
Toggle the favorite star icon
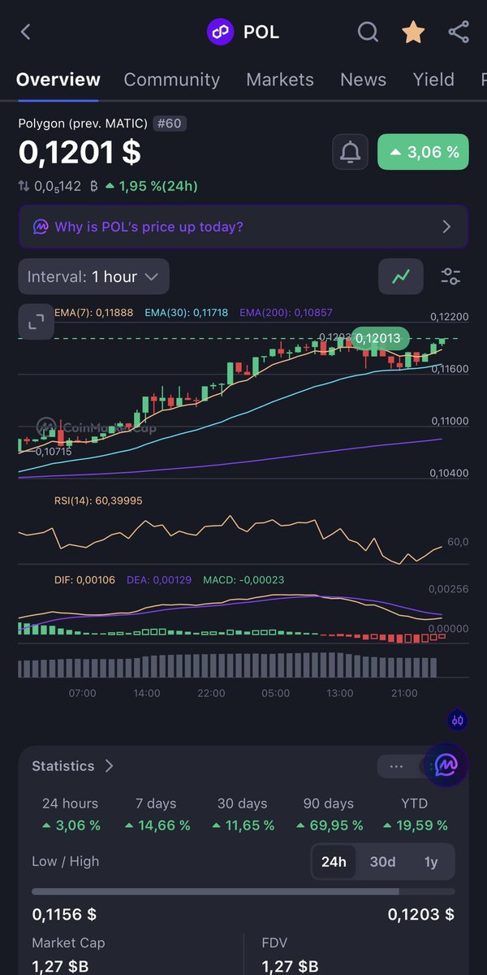(x=413, y=32)
